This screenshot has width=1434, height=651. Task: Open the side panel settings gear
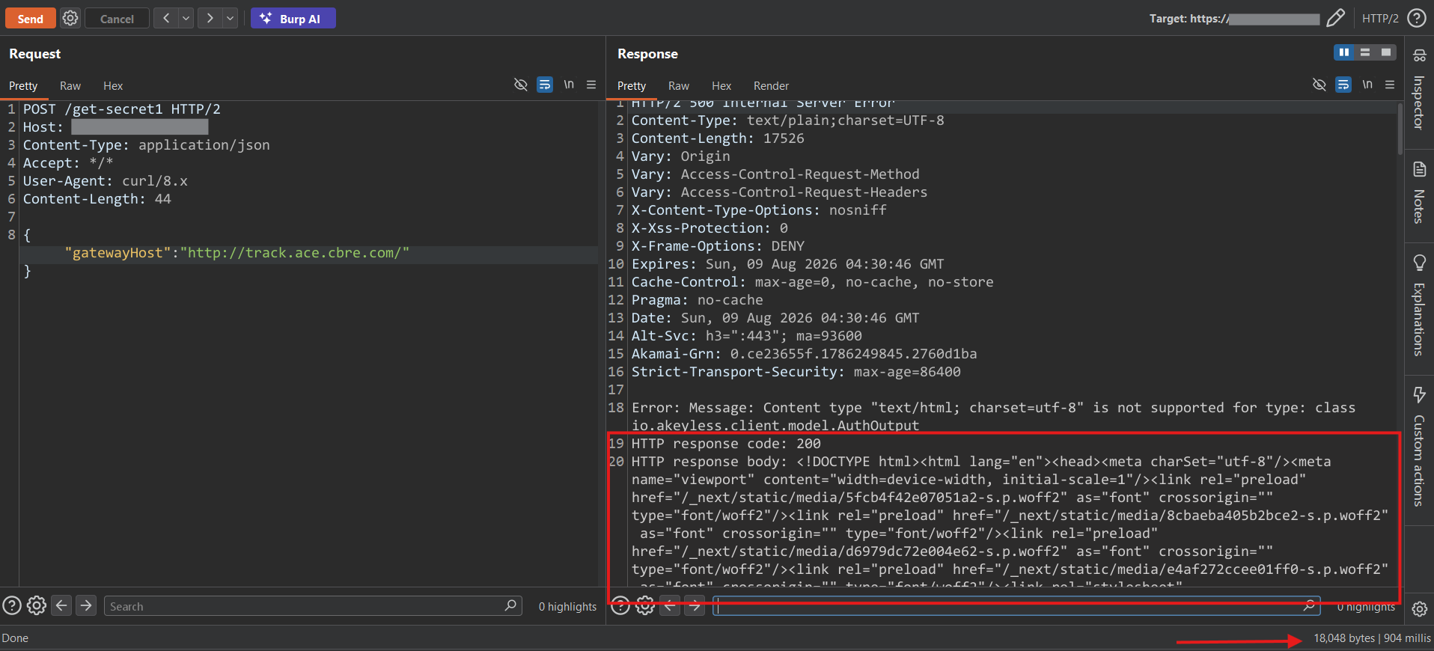click(x=1419, y=609)
